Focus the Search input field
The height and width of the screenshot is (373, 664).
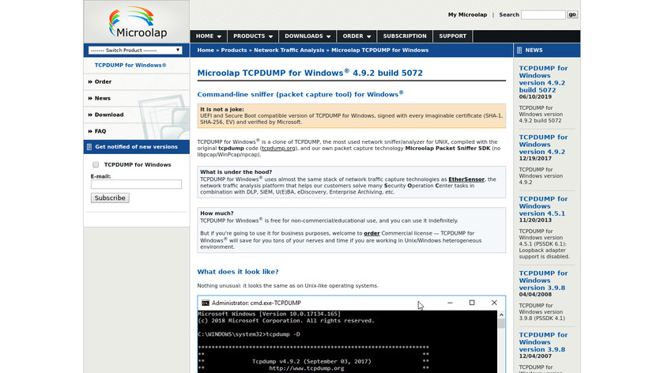[543, 15]
